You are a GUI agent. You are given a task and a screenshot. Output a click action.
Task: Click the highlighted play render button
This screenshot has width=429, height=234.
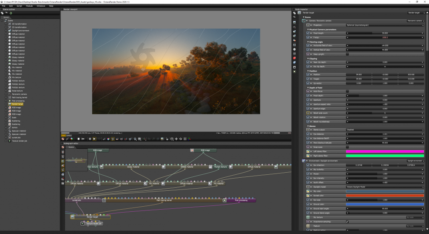tap(94, 139)
